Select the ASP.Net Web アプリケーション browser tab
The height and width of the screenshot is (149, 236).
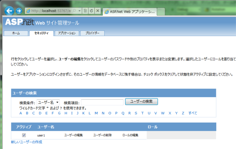(x=130, y=12)
